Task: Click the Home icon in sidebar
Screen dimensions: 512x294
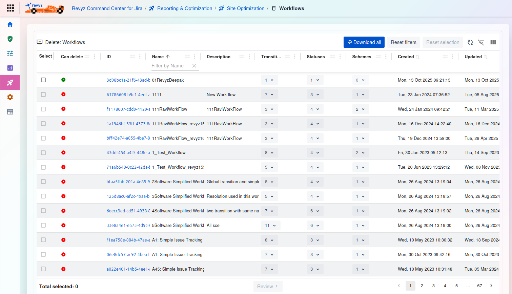Action: (10, 24)
